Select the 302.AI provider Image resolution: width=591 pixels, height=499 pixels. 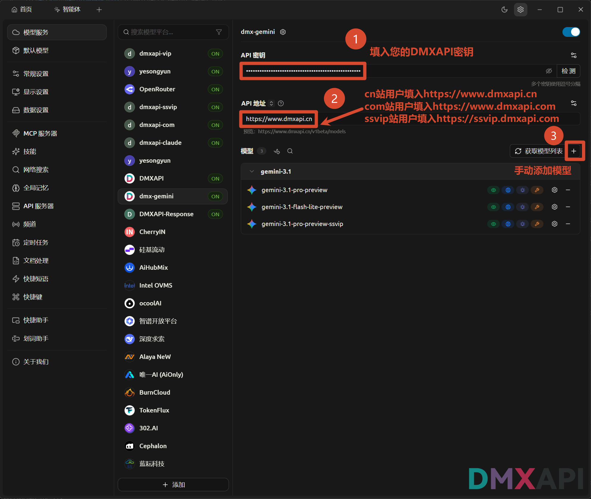pyautogui.click(x=173, y=428)
